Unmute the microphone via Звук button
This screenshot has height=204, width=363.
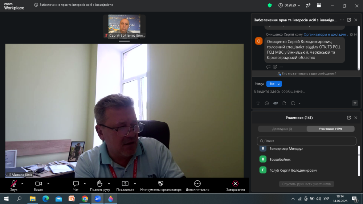coord(14,186)
